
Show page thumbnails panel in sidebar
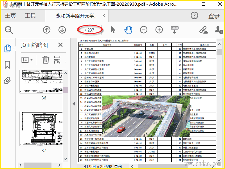[8, 48]
